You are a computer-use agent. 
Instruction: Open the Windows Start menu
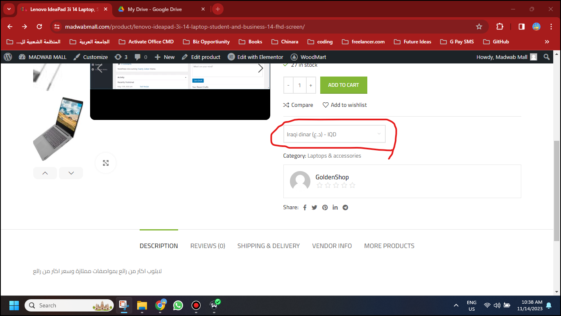(14, 305)
